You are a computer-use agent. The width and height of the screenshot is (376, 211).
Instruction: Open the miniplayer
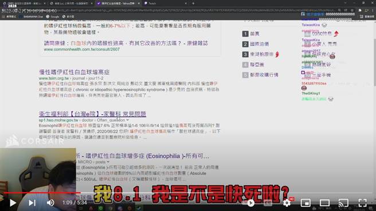[305, 203]
